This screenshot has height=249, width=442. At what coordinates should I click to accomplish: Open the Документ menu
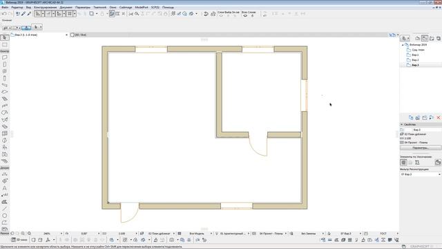(66, 7)
